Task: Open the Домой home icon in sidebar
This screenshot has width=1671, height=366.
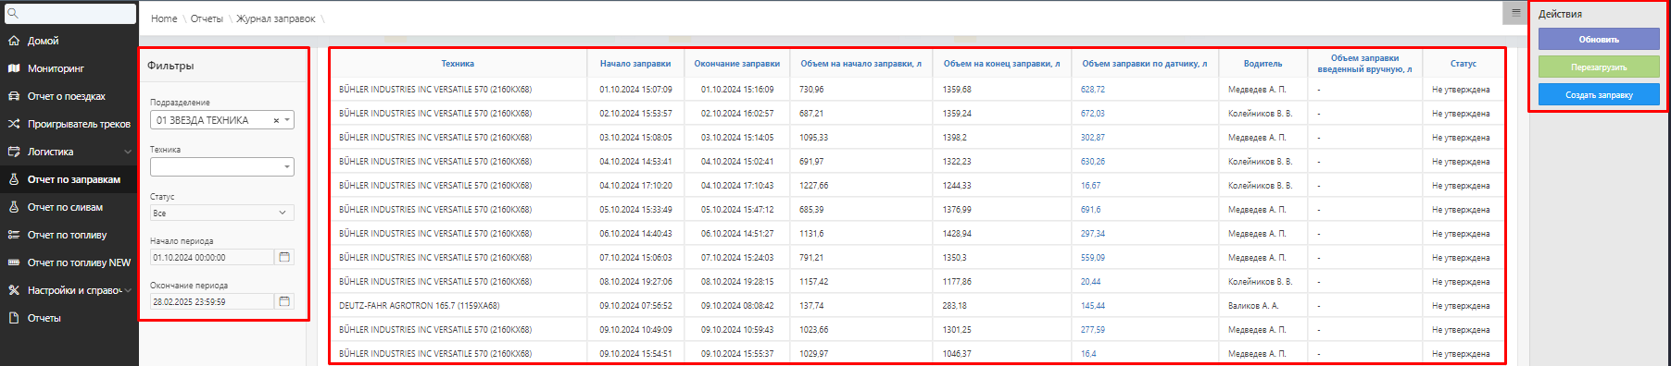Action: [x=14, y=41]
